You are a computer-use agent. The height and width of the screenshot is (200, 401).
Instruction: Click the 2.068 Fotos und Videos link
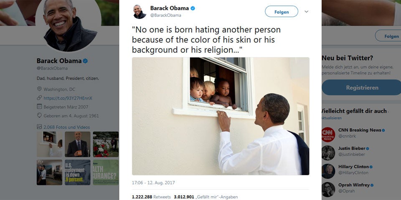67,127
